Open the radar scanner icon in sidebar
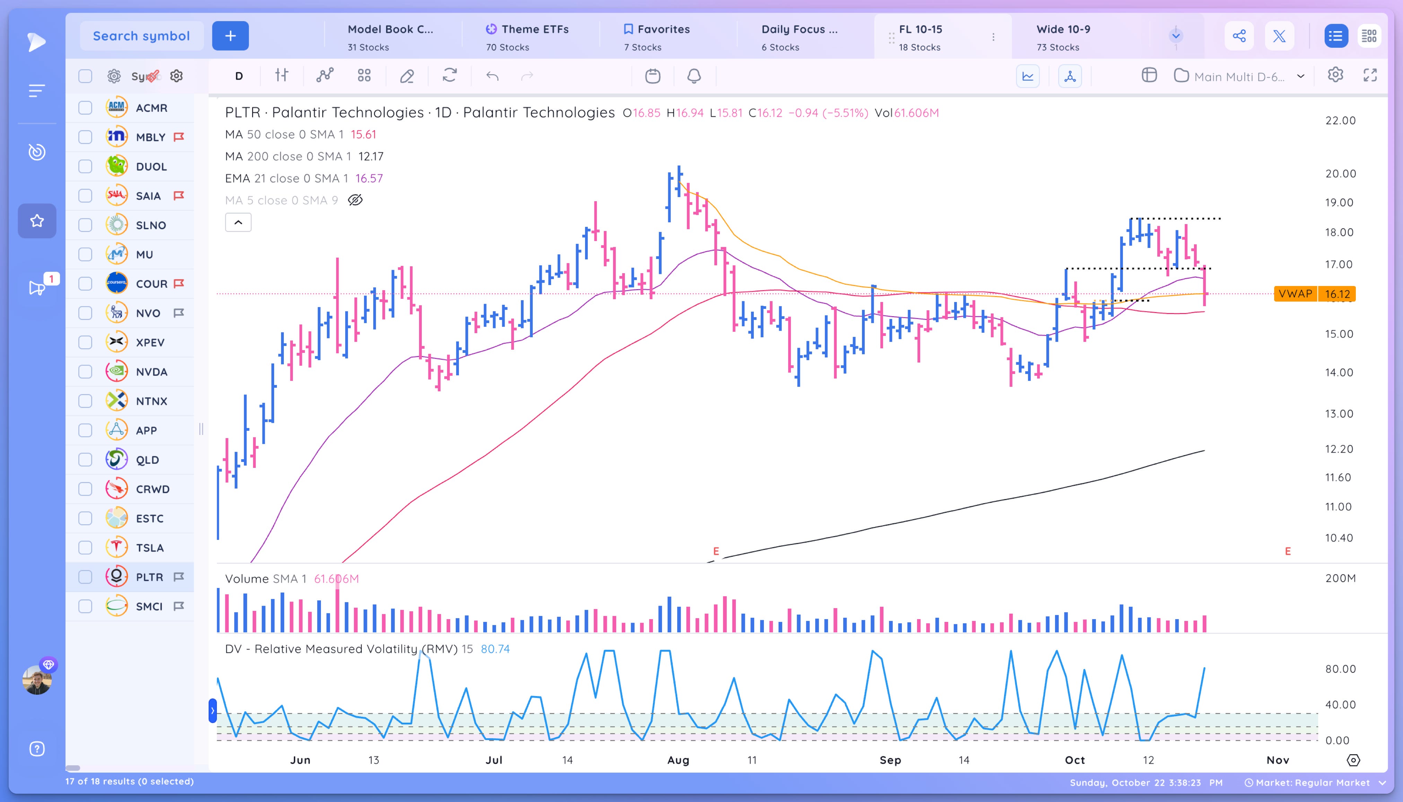 click(36, 151)
